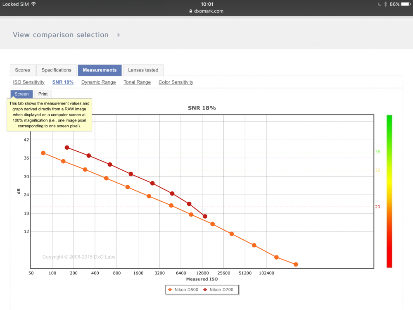Select the Measurements tab
The image size is (413, 310).
click(100, 70)
